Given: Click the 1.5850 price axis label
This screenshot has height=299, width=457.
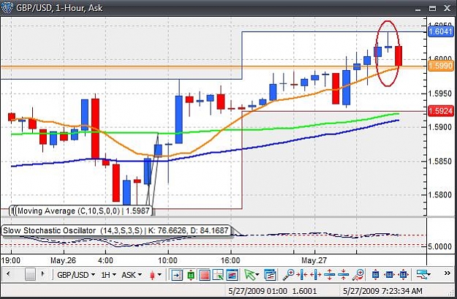Looking at the screenshot, I should click(x=440, y=161).
